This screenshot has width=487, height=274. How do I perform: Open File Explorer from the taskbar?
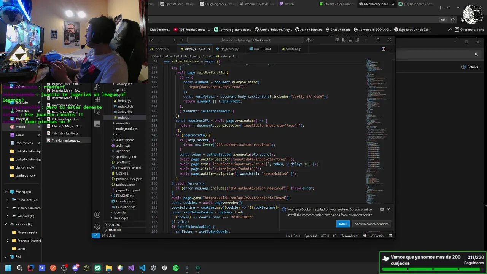(109, 268)
